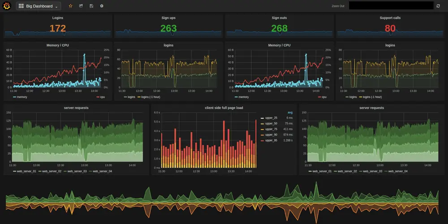Toggle memory series in graph under Sign outs
The height and width of the screenshot is (224, 448).
242,97
